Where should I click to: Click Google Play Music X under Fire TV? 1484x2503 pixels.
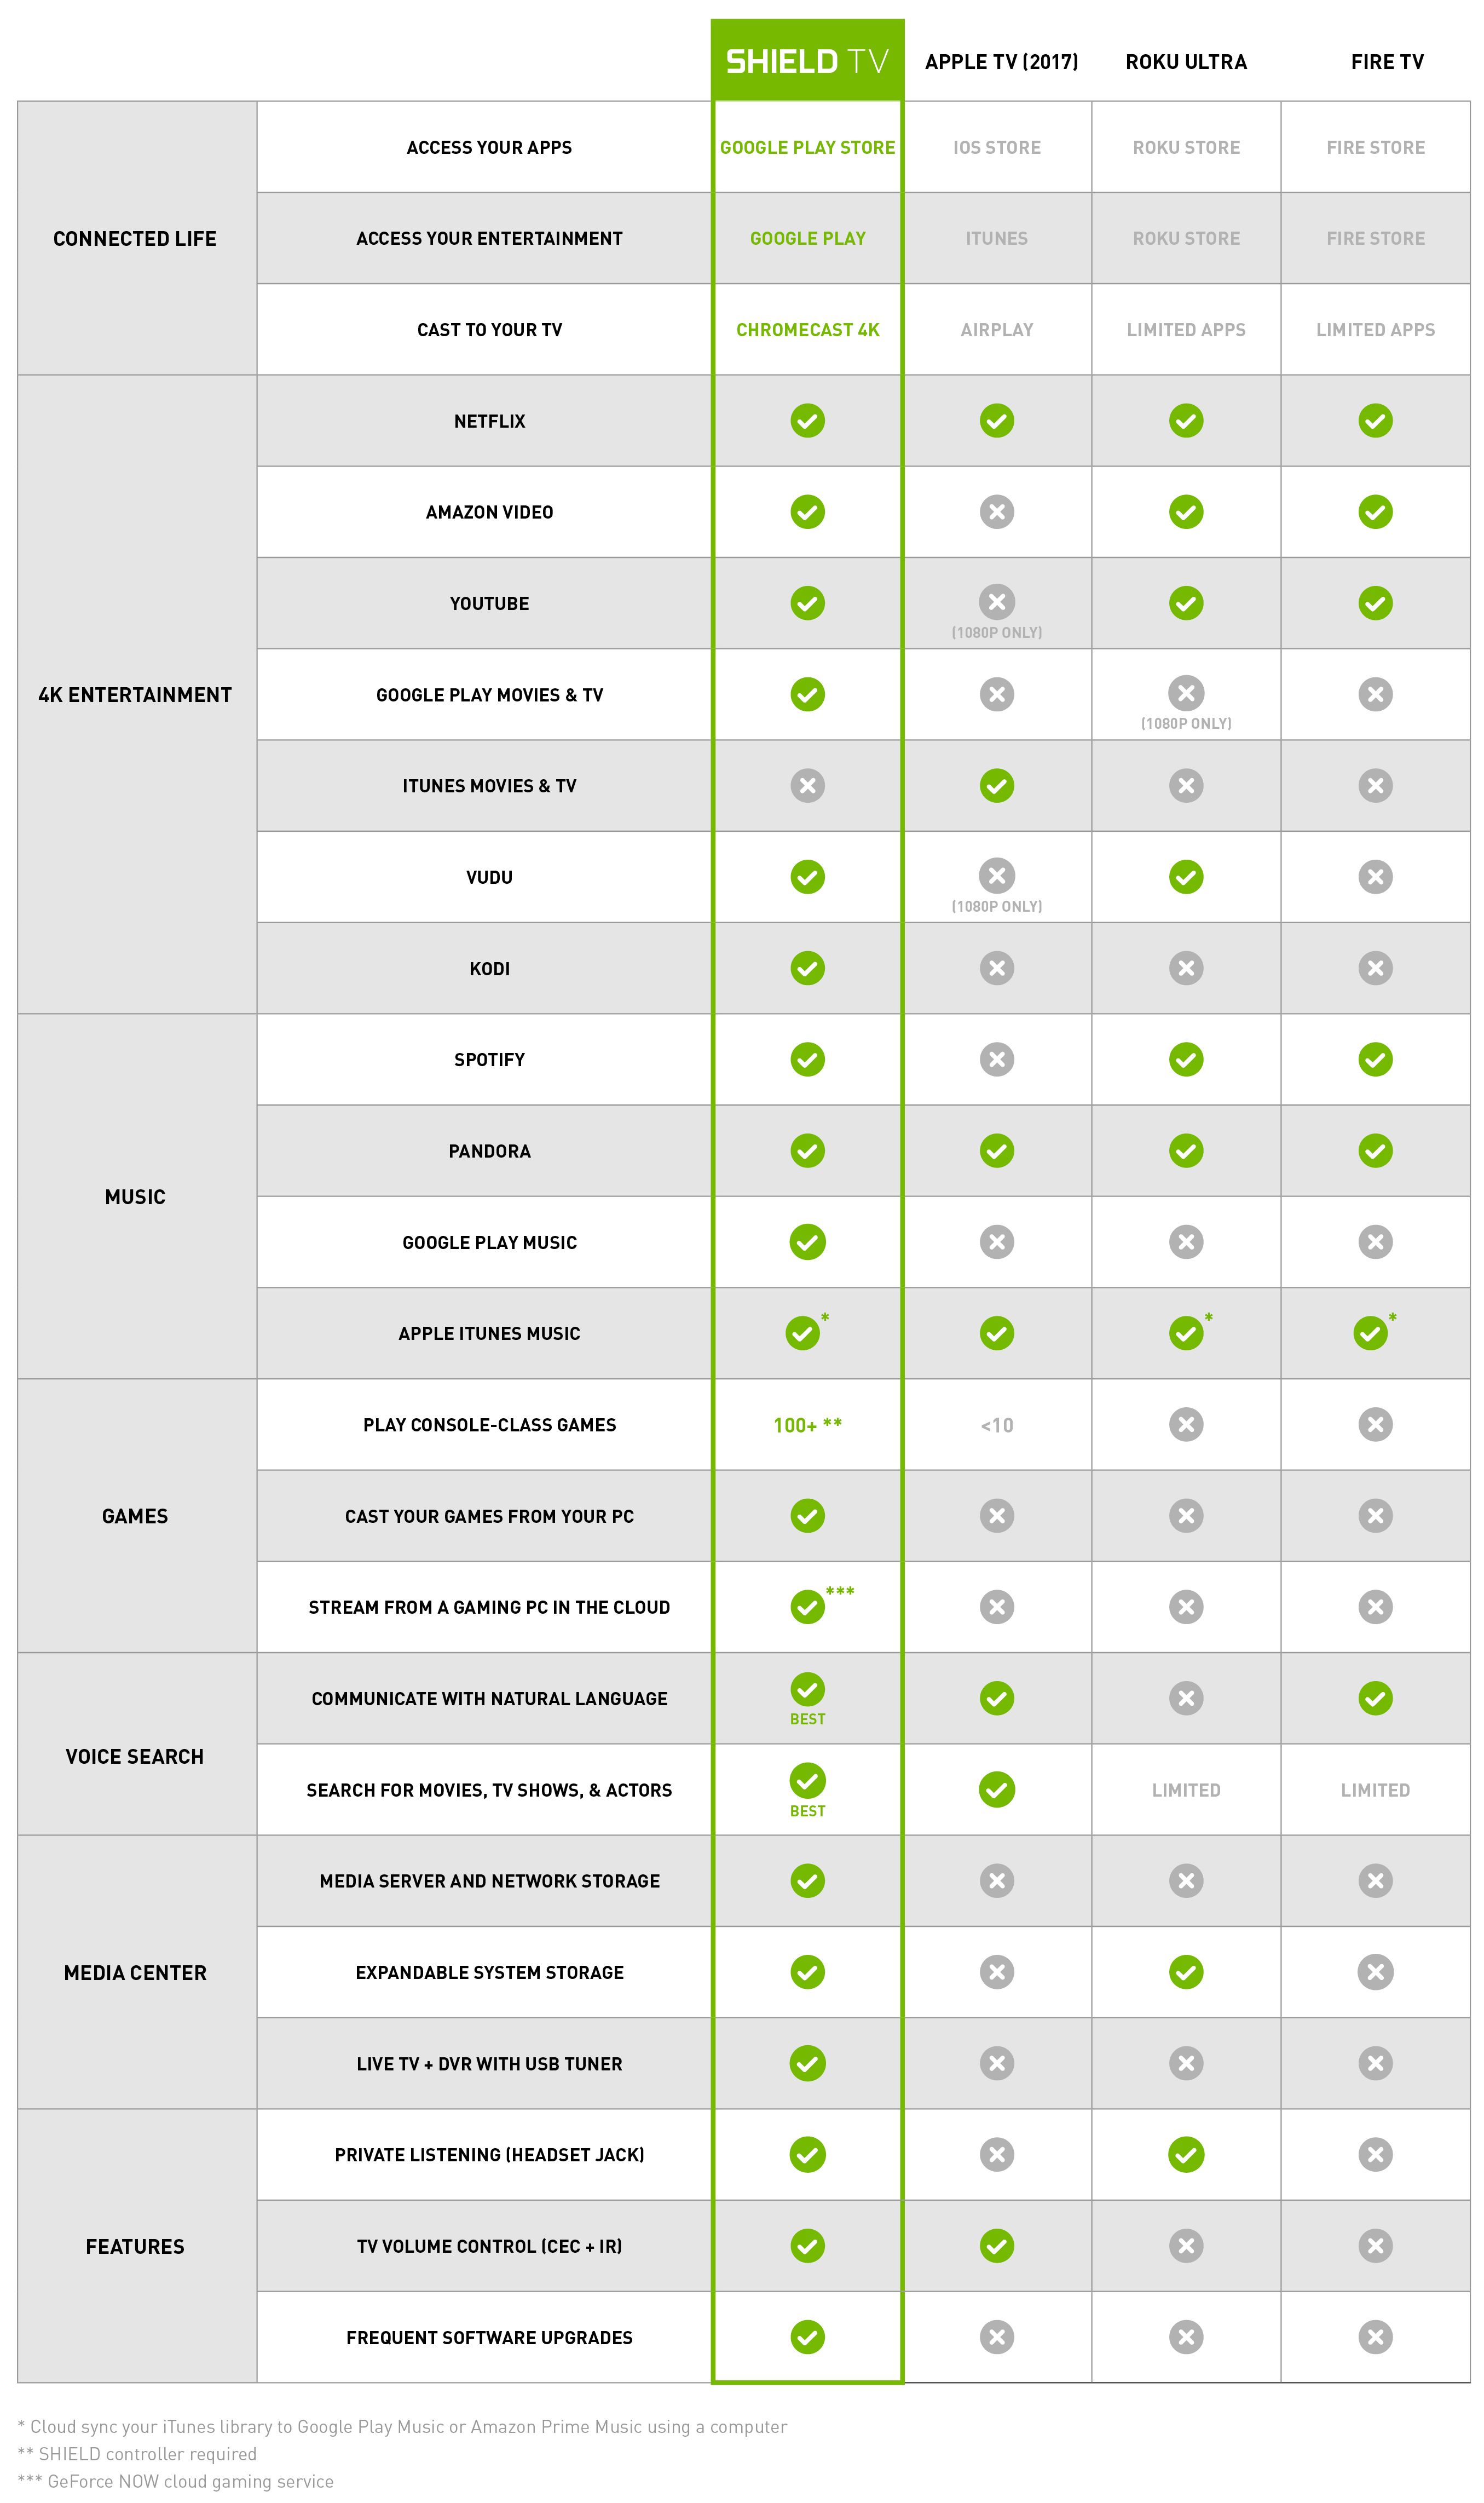(1375, 1242)
